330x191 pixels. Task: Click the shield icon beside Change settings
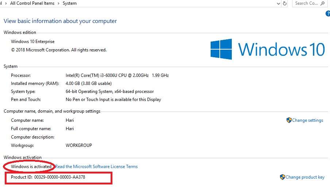289,120
